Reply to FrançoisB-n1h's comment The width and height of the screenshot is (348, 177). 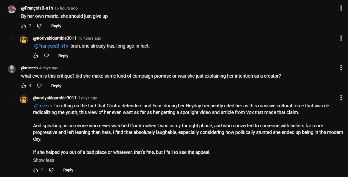[56, 26]
